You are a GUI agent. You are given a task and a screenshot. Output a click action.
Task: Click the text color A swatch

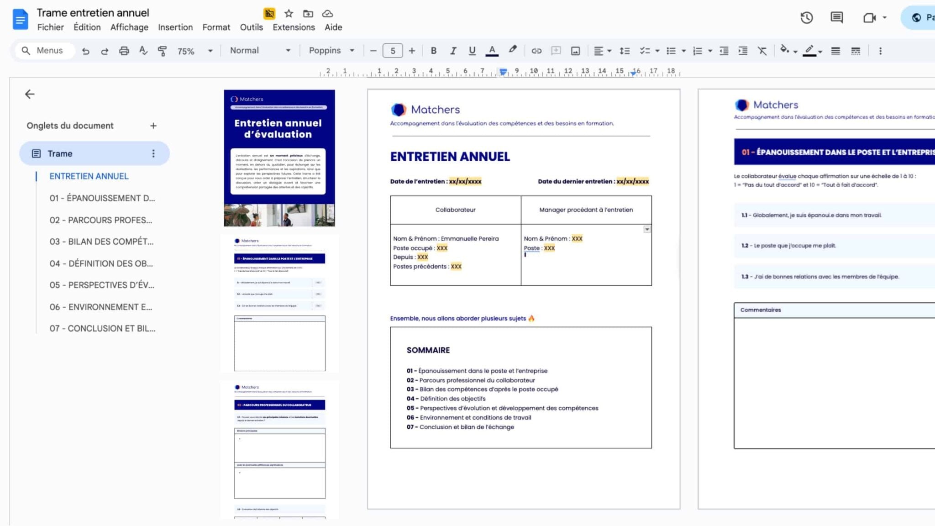492,51
